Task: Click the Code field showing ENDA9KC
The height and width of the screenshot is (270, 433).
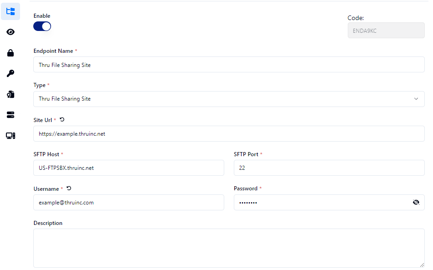Action: (x=386, y=31)
